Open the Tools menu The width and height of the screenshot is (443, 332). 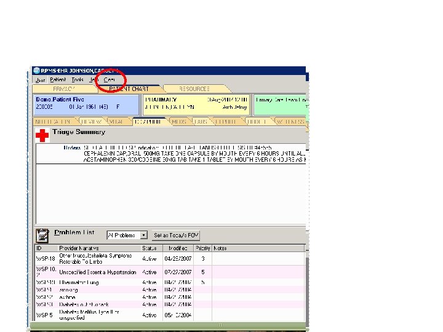click(x=78, y=80)
